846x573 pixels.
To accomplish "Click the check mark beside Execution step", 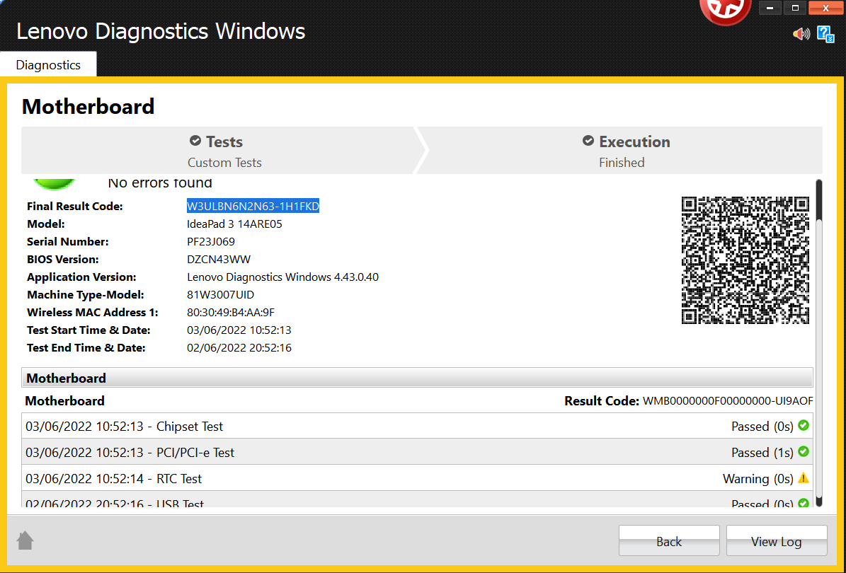I will tap(588, 141).
